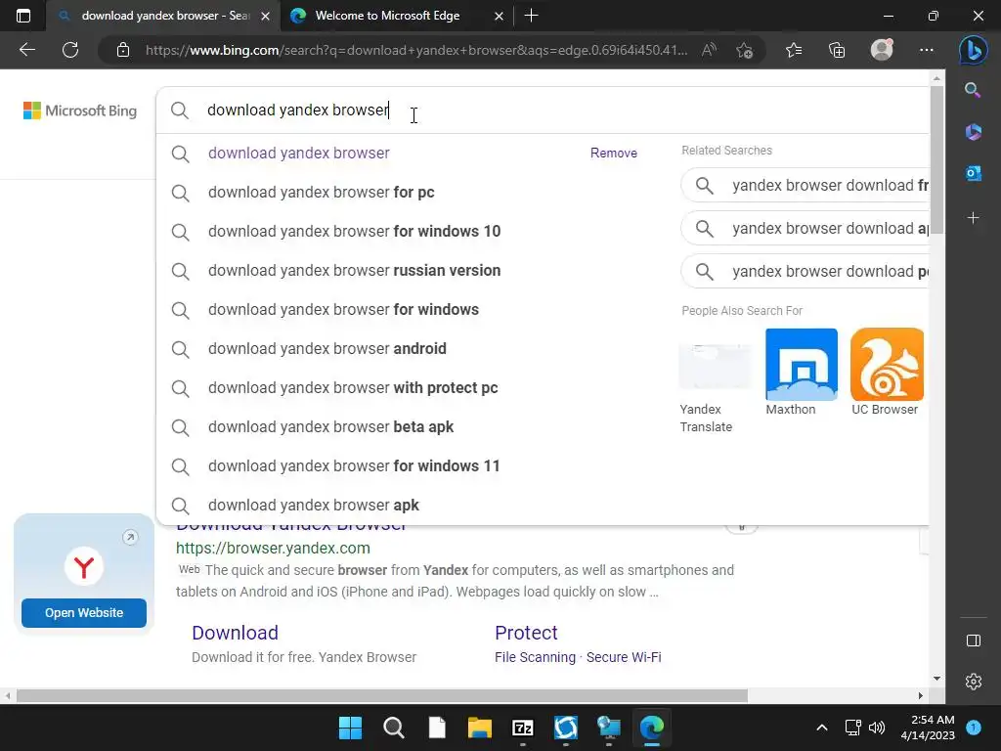Select suggestion for windows 11
Viewport: 1001px width, 751px height.
pyautogui.click(x=354, y=466)
